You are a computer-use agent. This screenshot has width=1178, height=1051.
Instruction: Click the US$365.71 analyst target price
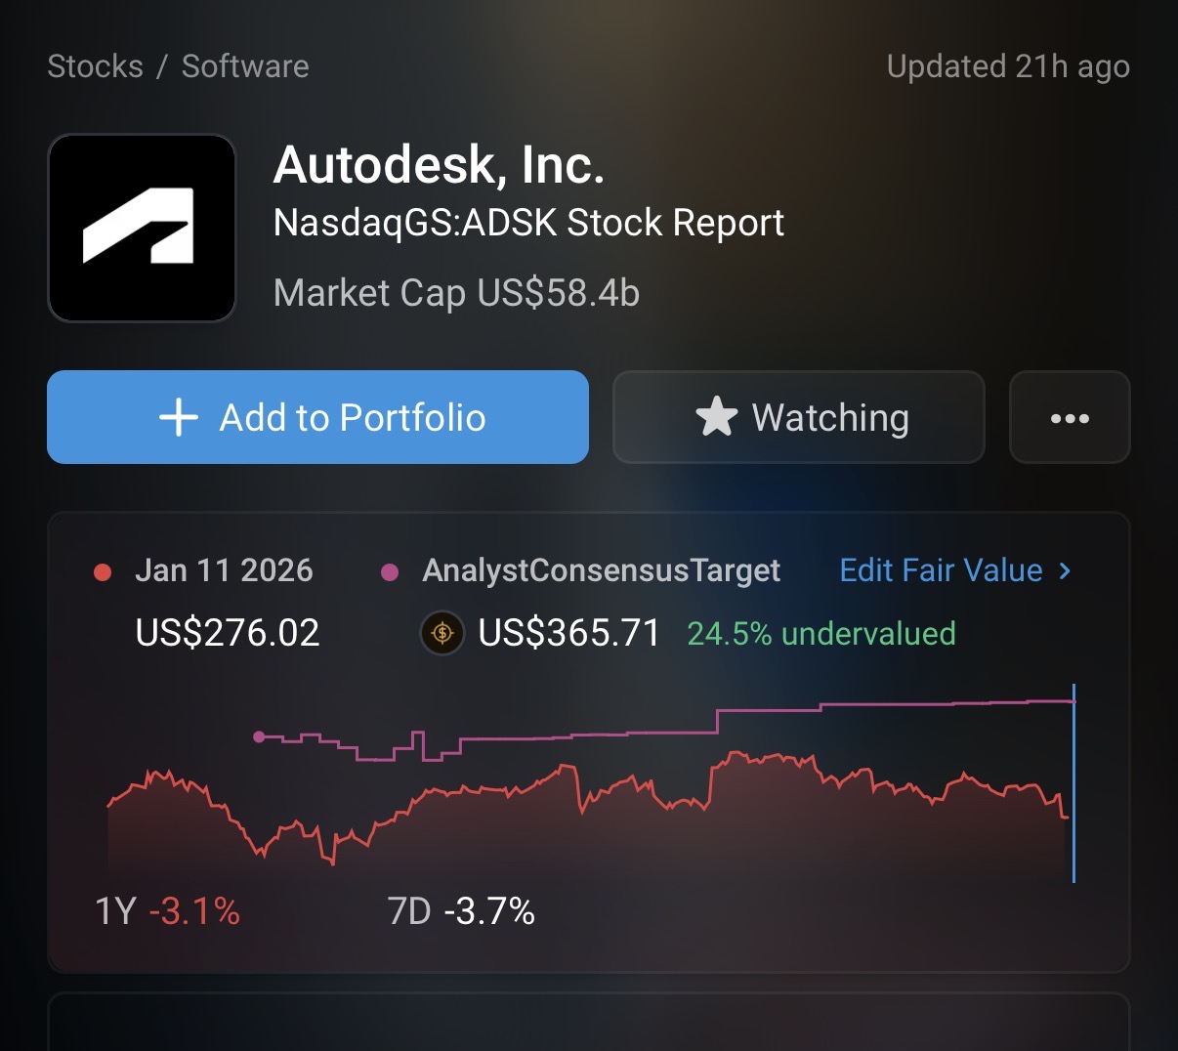coord(569,633)
